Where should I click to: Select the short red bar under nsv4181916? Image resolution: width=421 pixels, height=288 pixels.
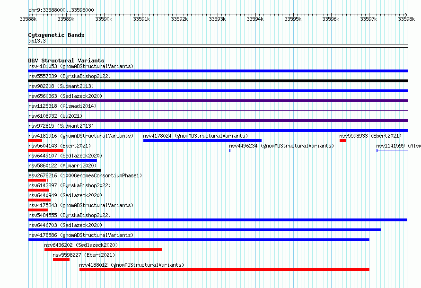point(35,140)
